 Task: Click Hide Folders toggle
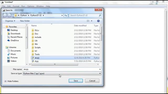11,81
